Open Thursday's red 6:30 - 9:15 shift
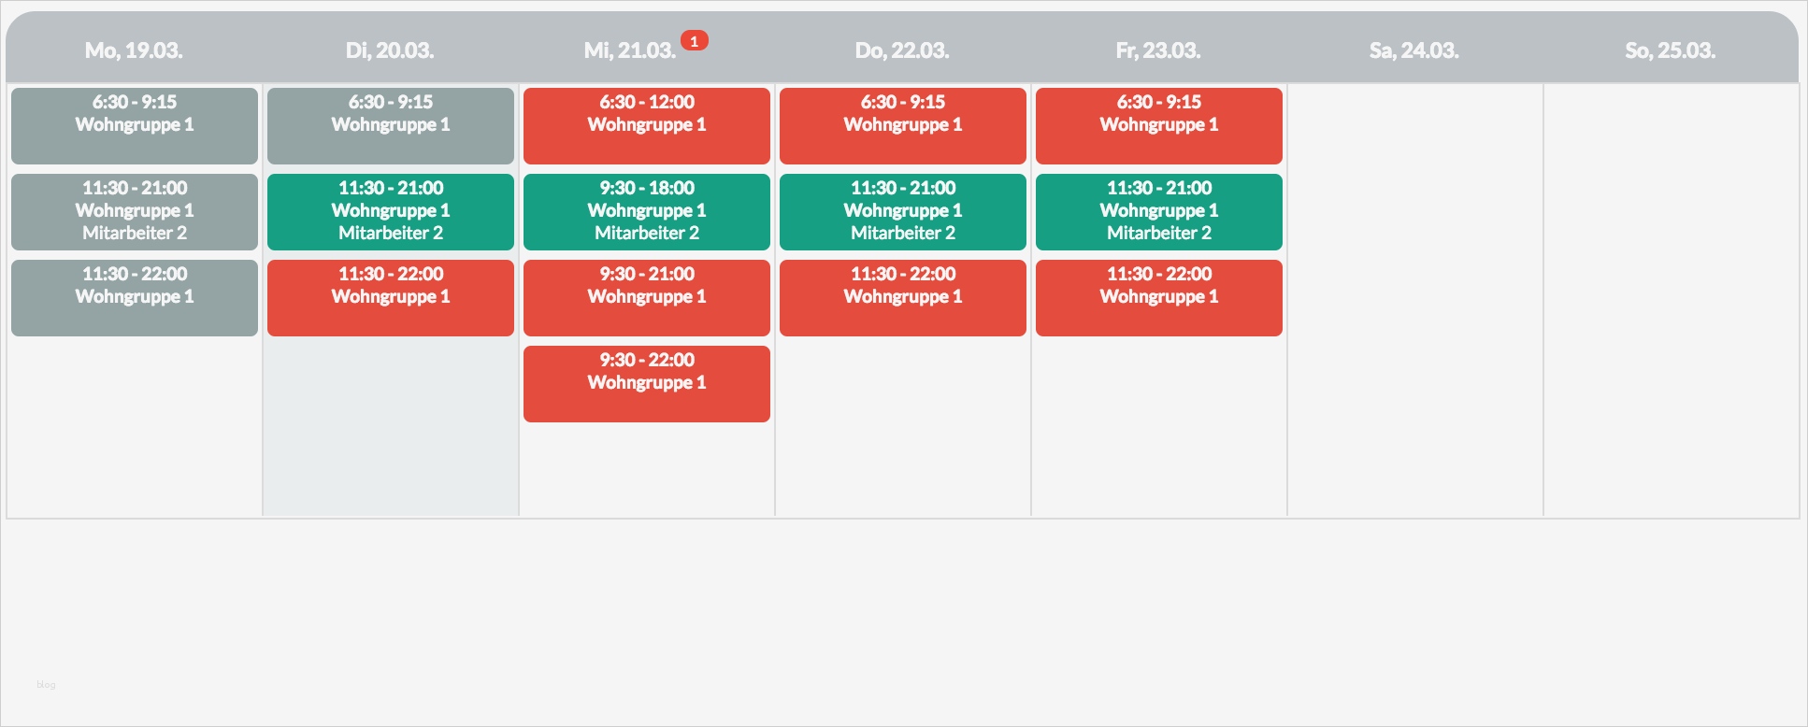This screenshot has height=727, width=1808. [x=903, y=126]
